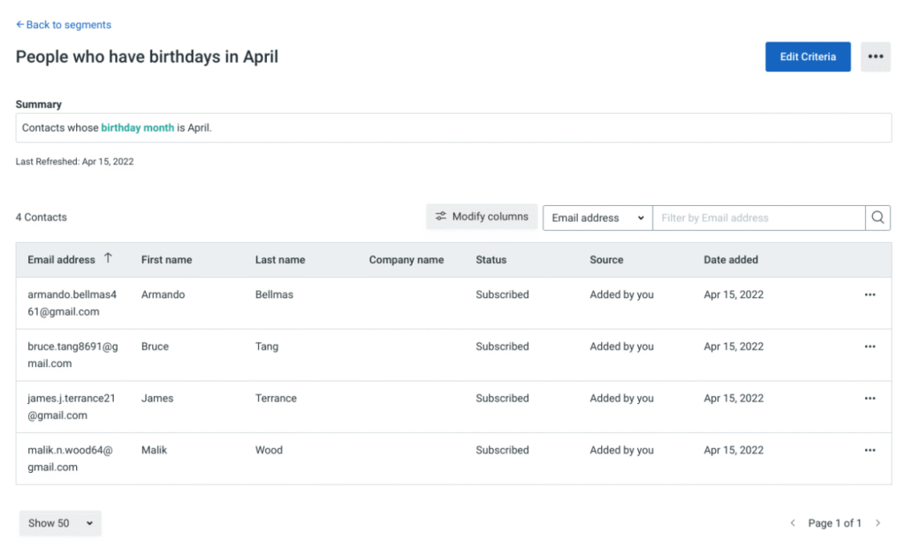Go to next page arrow
This screenshot has height=541, width=905.
(878, 523)
